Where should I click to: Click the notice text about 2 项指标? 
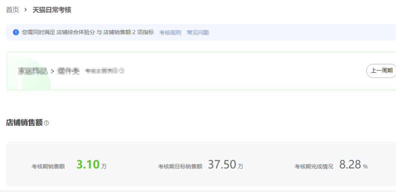[88, 32]
